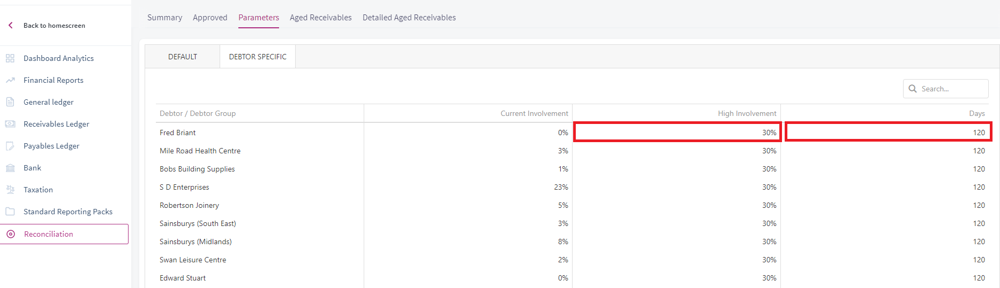Focus the Search input field
The width and height of the screenshot is (1000, 288).
click(946, 89)
